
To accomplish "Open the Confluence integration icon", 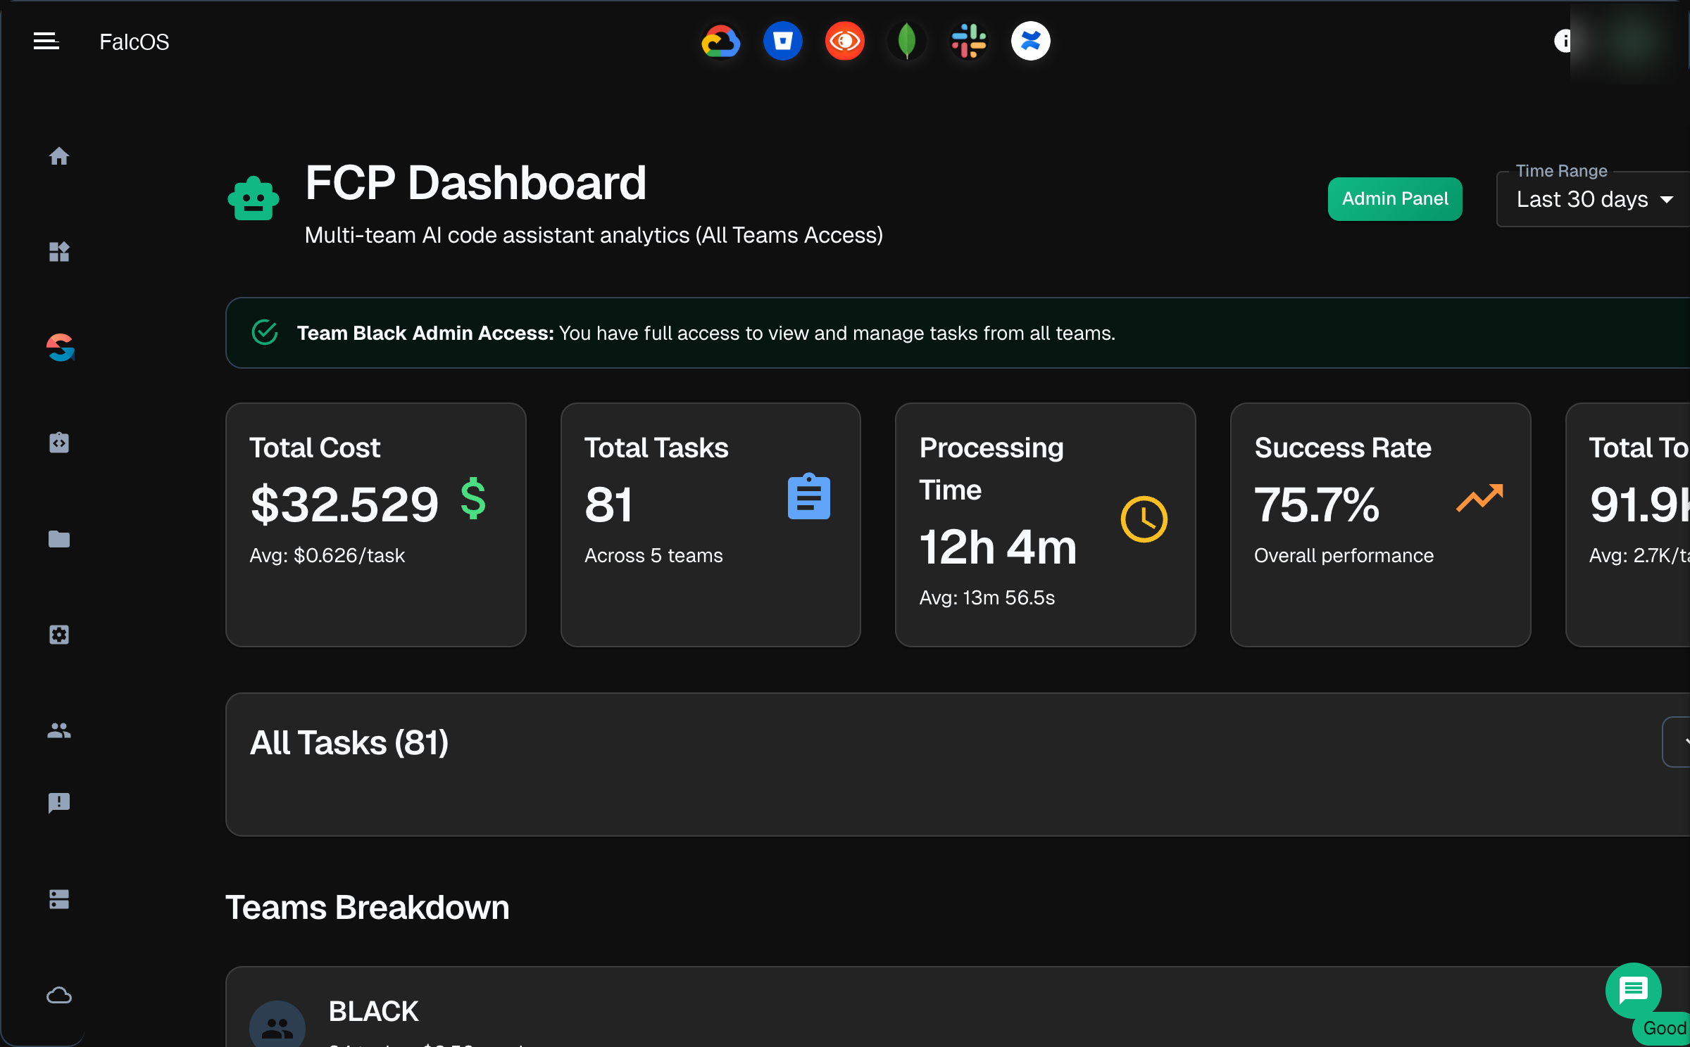I will (x=1030, y=41).
